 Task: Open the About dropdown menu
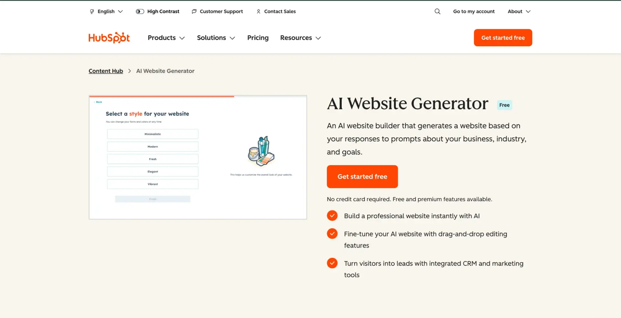519,11
